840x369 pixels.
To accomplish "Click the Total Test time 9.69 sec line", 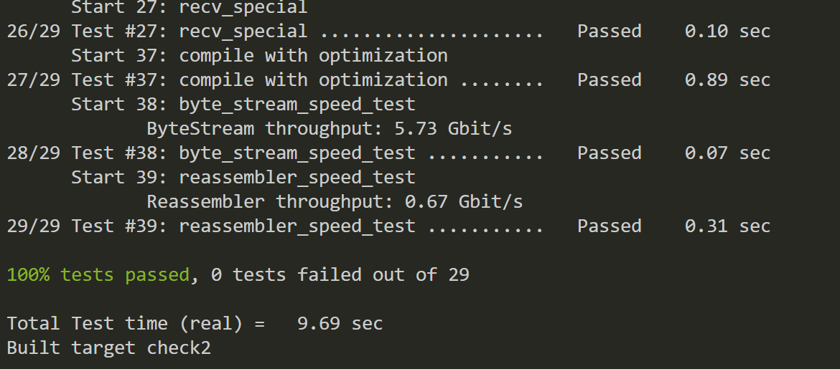I will click(x=195, y=324).
